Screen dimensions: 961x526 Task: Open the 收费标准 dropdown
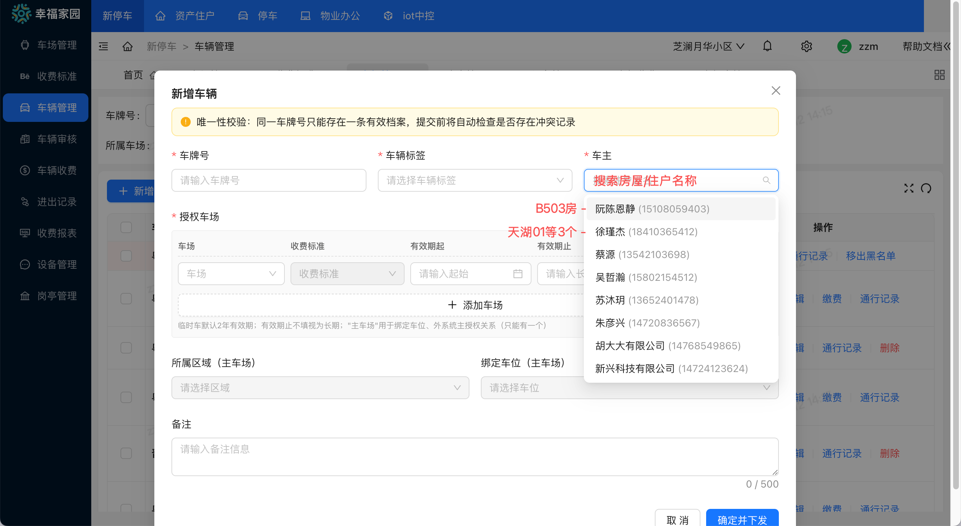click(x=347, y=274)
